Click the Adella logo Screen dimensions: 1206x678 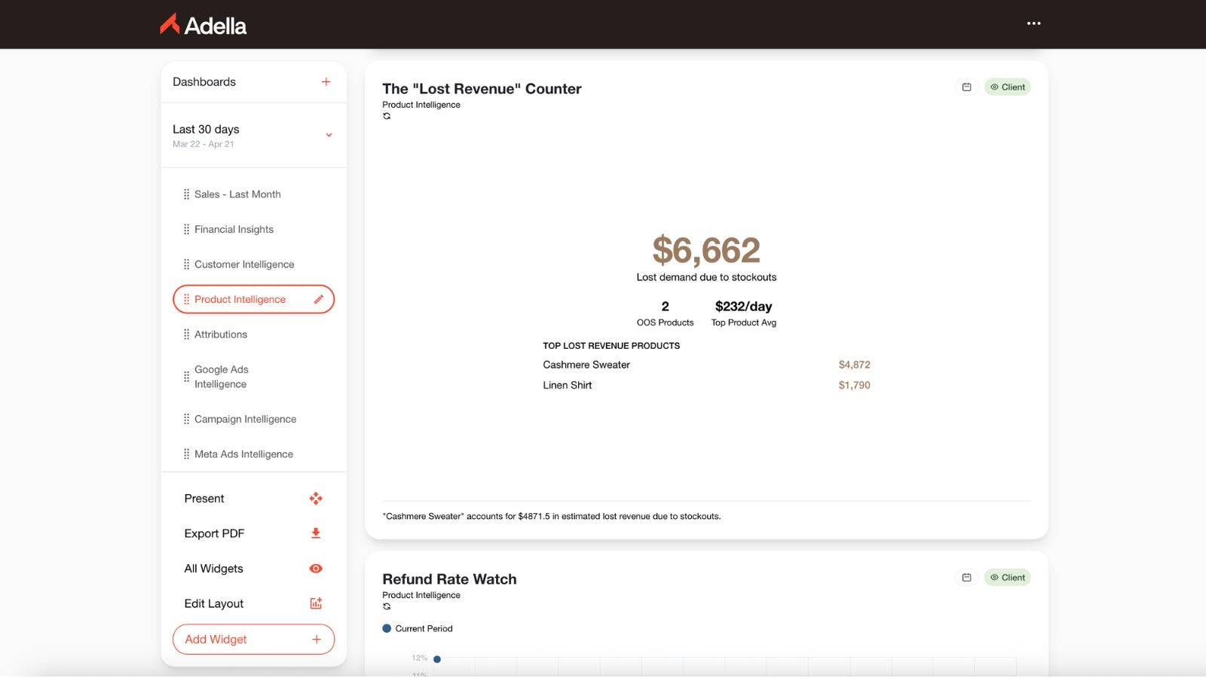pyautogui.click(x=204, y=25)
